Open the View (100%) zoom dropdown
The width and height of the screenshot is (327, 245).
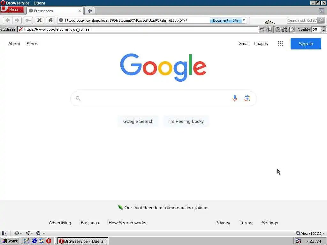[310, 233]
